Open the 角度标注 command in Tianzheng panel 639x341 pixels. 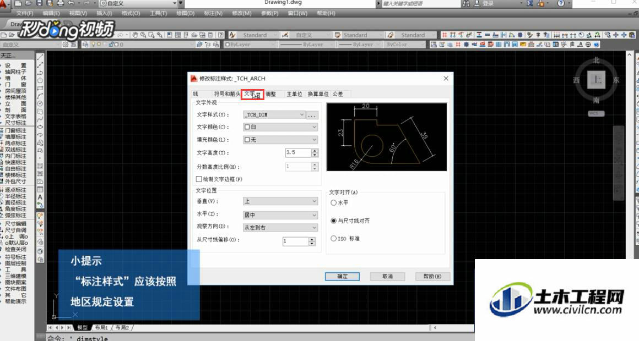tap(15, 209)
